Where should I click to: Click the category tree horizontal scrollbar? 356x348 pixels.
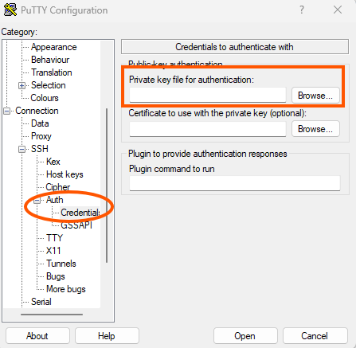pyautogui.click(x=52, y=315)
